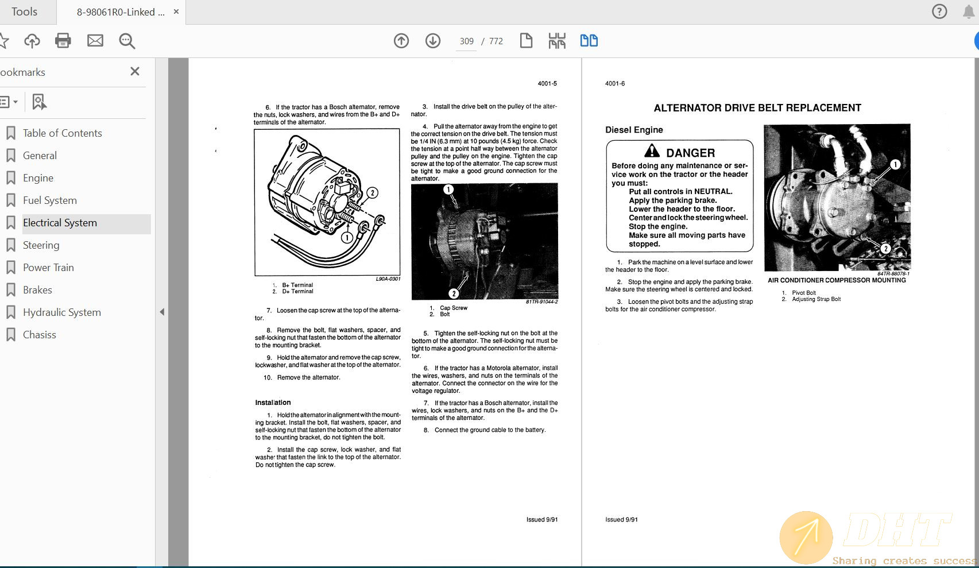This screenshot has width=979, height=568.
Task: Close the bookmarks panel
Action: tap(135, 71)
